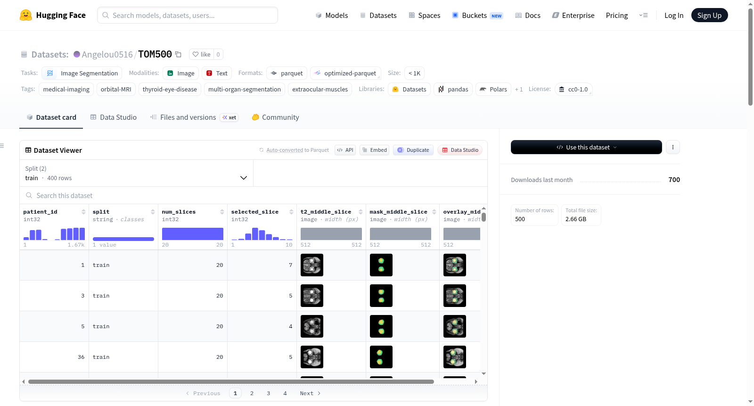
Task: Click the horizontal scrollbar of the table
Action: tap(231, 381)
